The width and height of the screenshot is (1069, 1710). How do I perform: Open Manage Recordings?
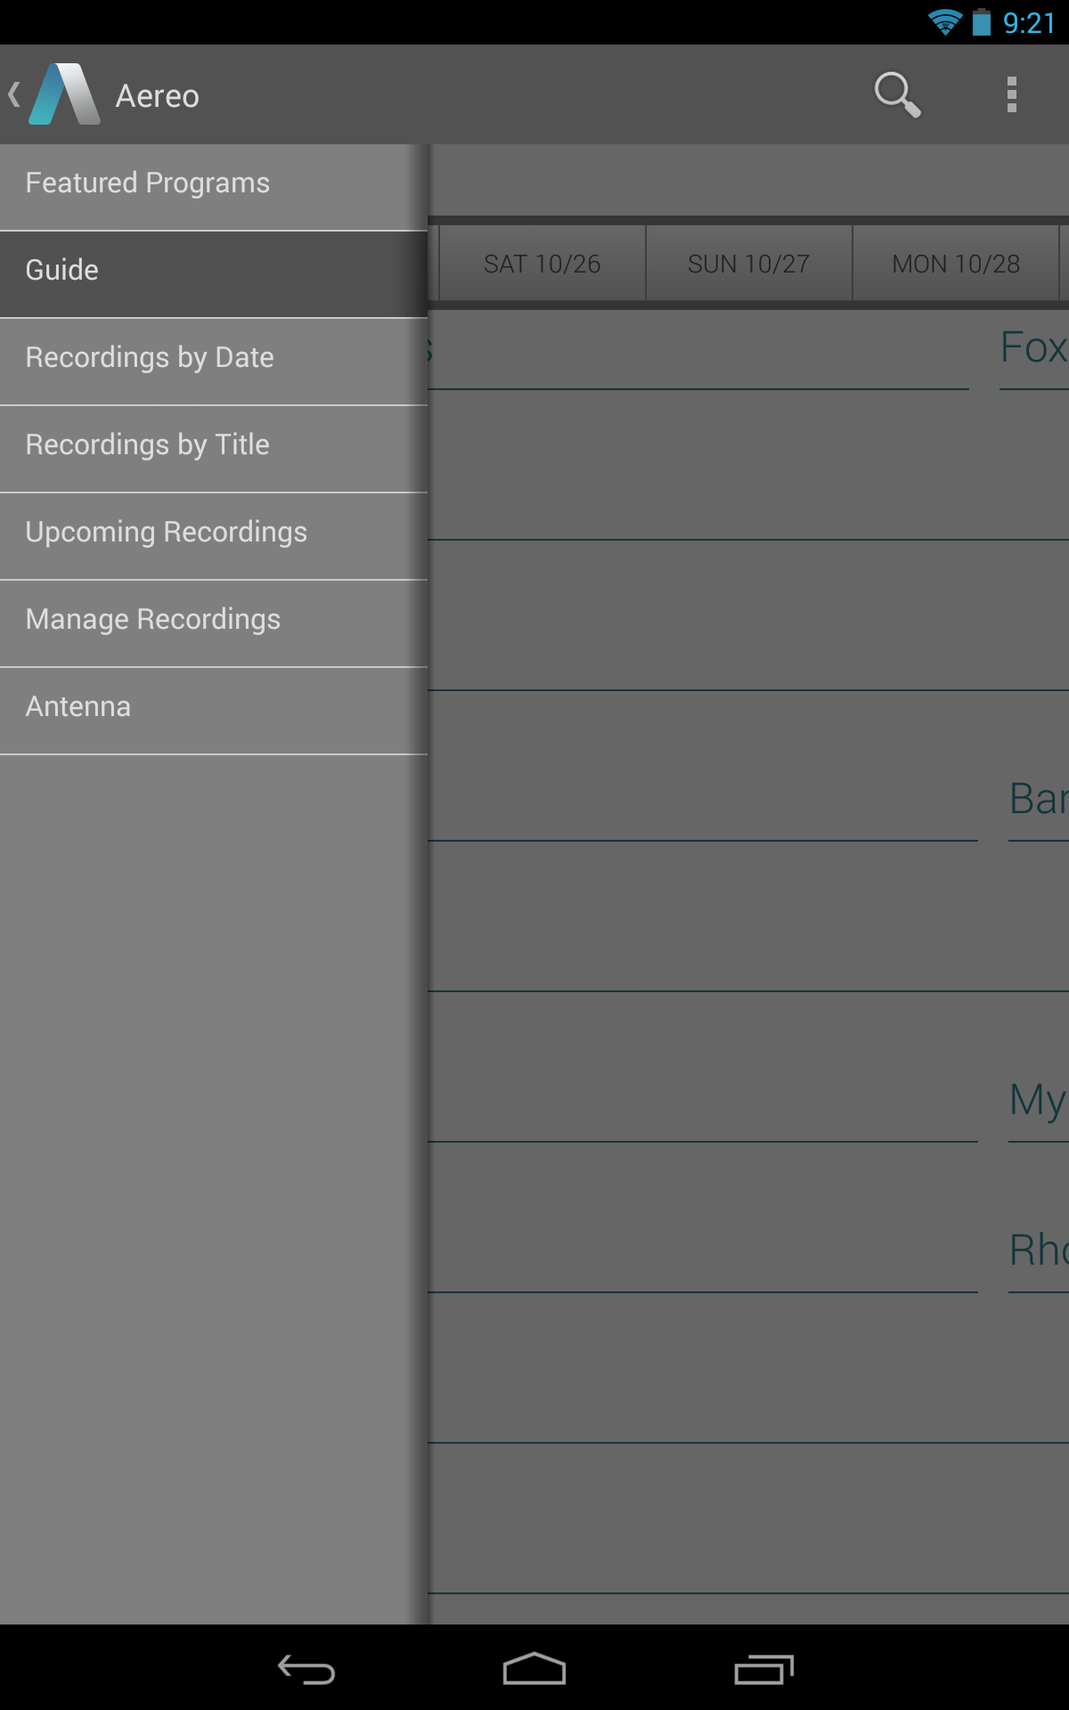[x=214, y=618]
